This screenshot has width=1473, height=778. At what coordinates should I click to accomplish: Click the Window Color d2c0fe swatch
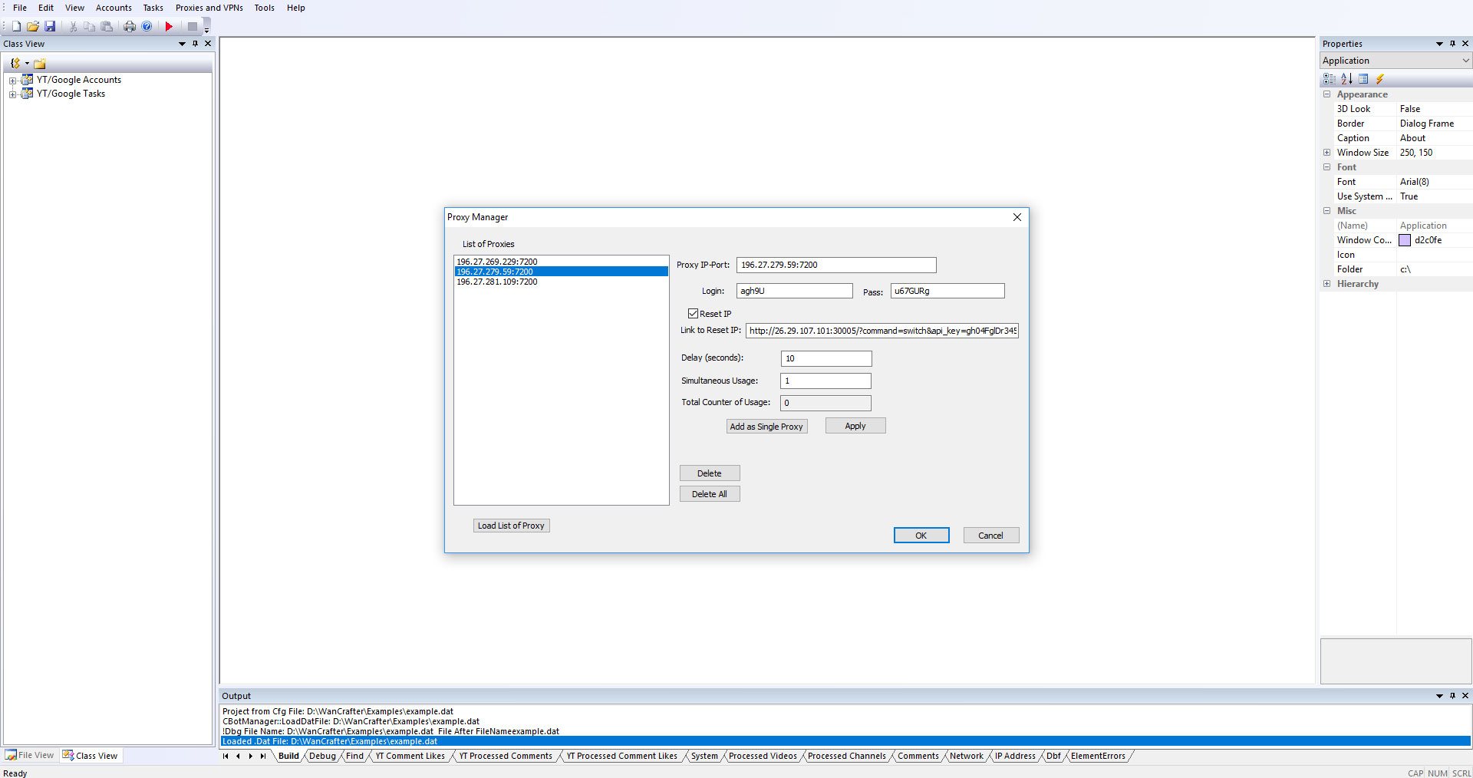click(x=1405, y=240)
